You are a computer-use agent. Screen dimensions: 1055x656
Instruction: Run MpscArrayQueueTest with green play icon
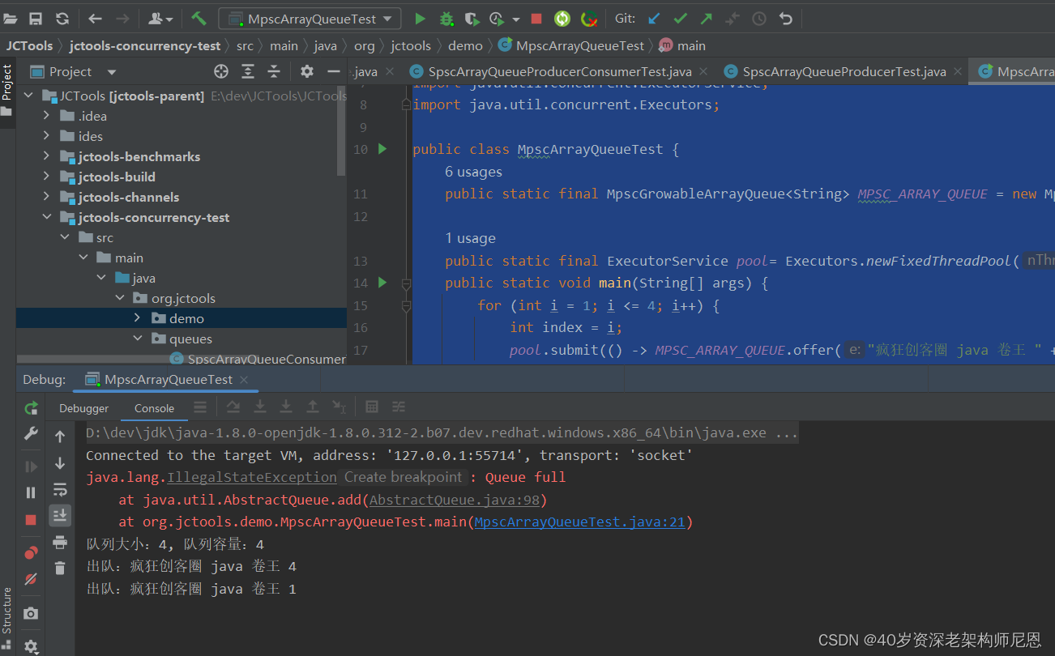click(x=420, y=18)
